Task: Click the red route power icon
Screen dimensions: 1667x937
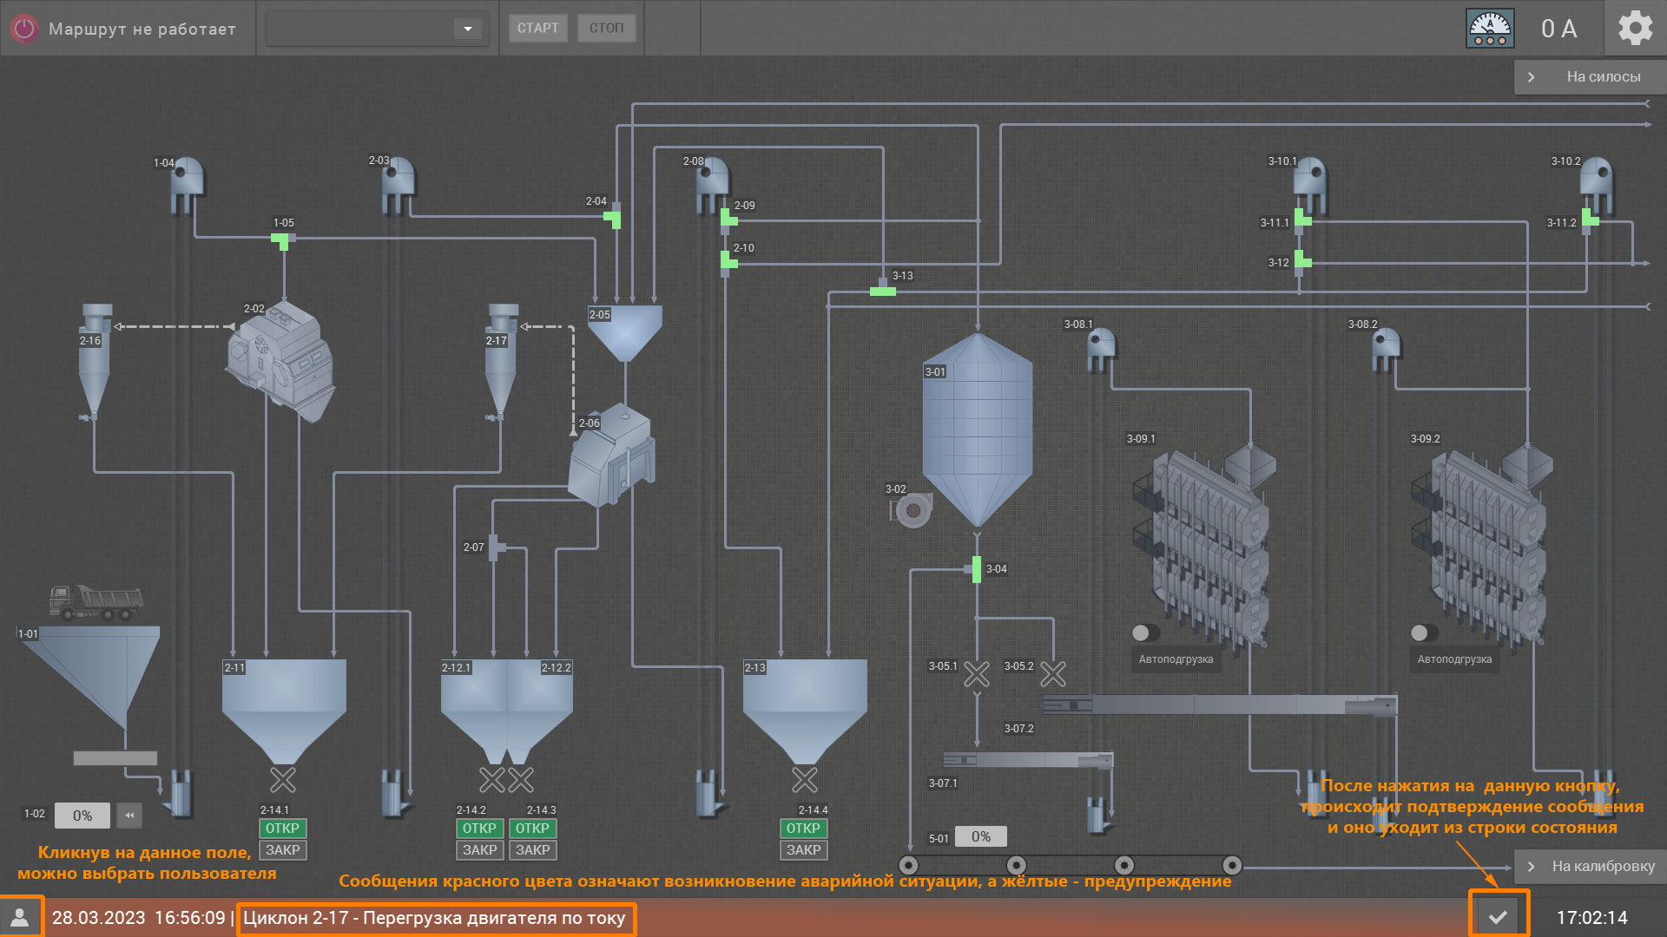Action: coord(24,29)
